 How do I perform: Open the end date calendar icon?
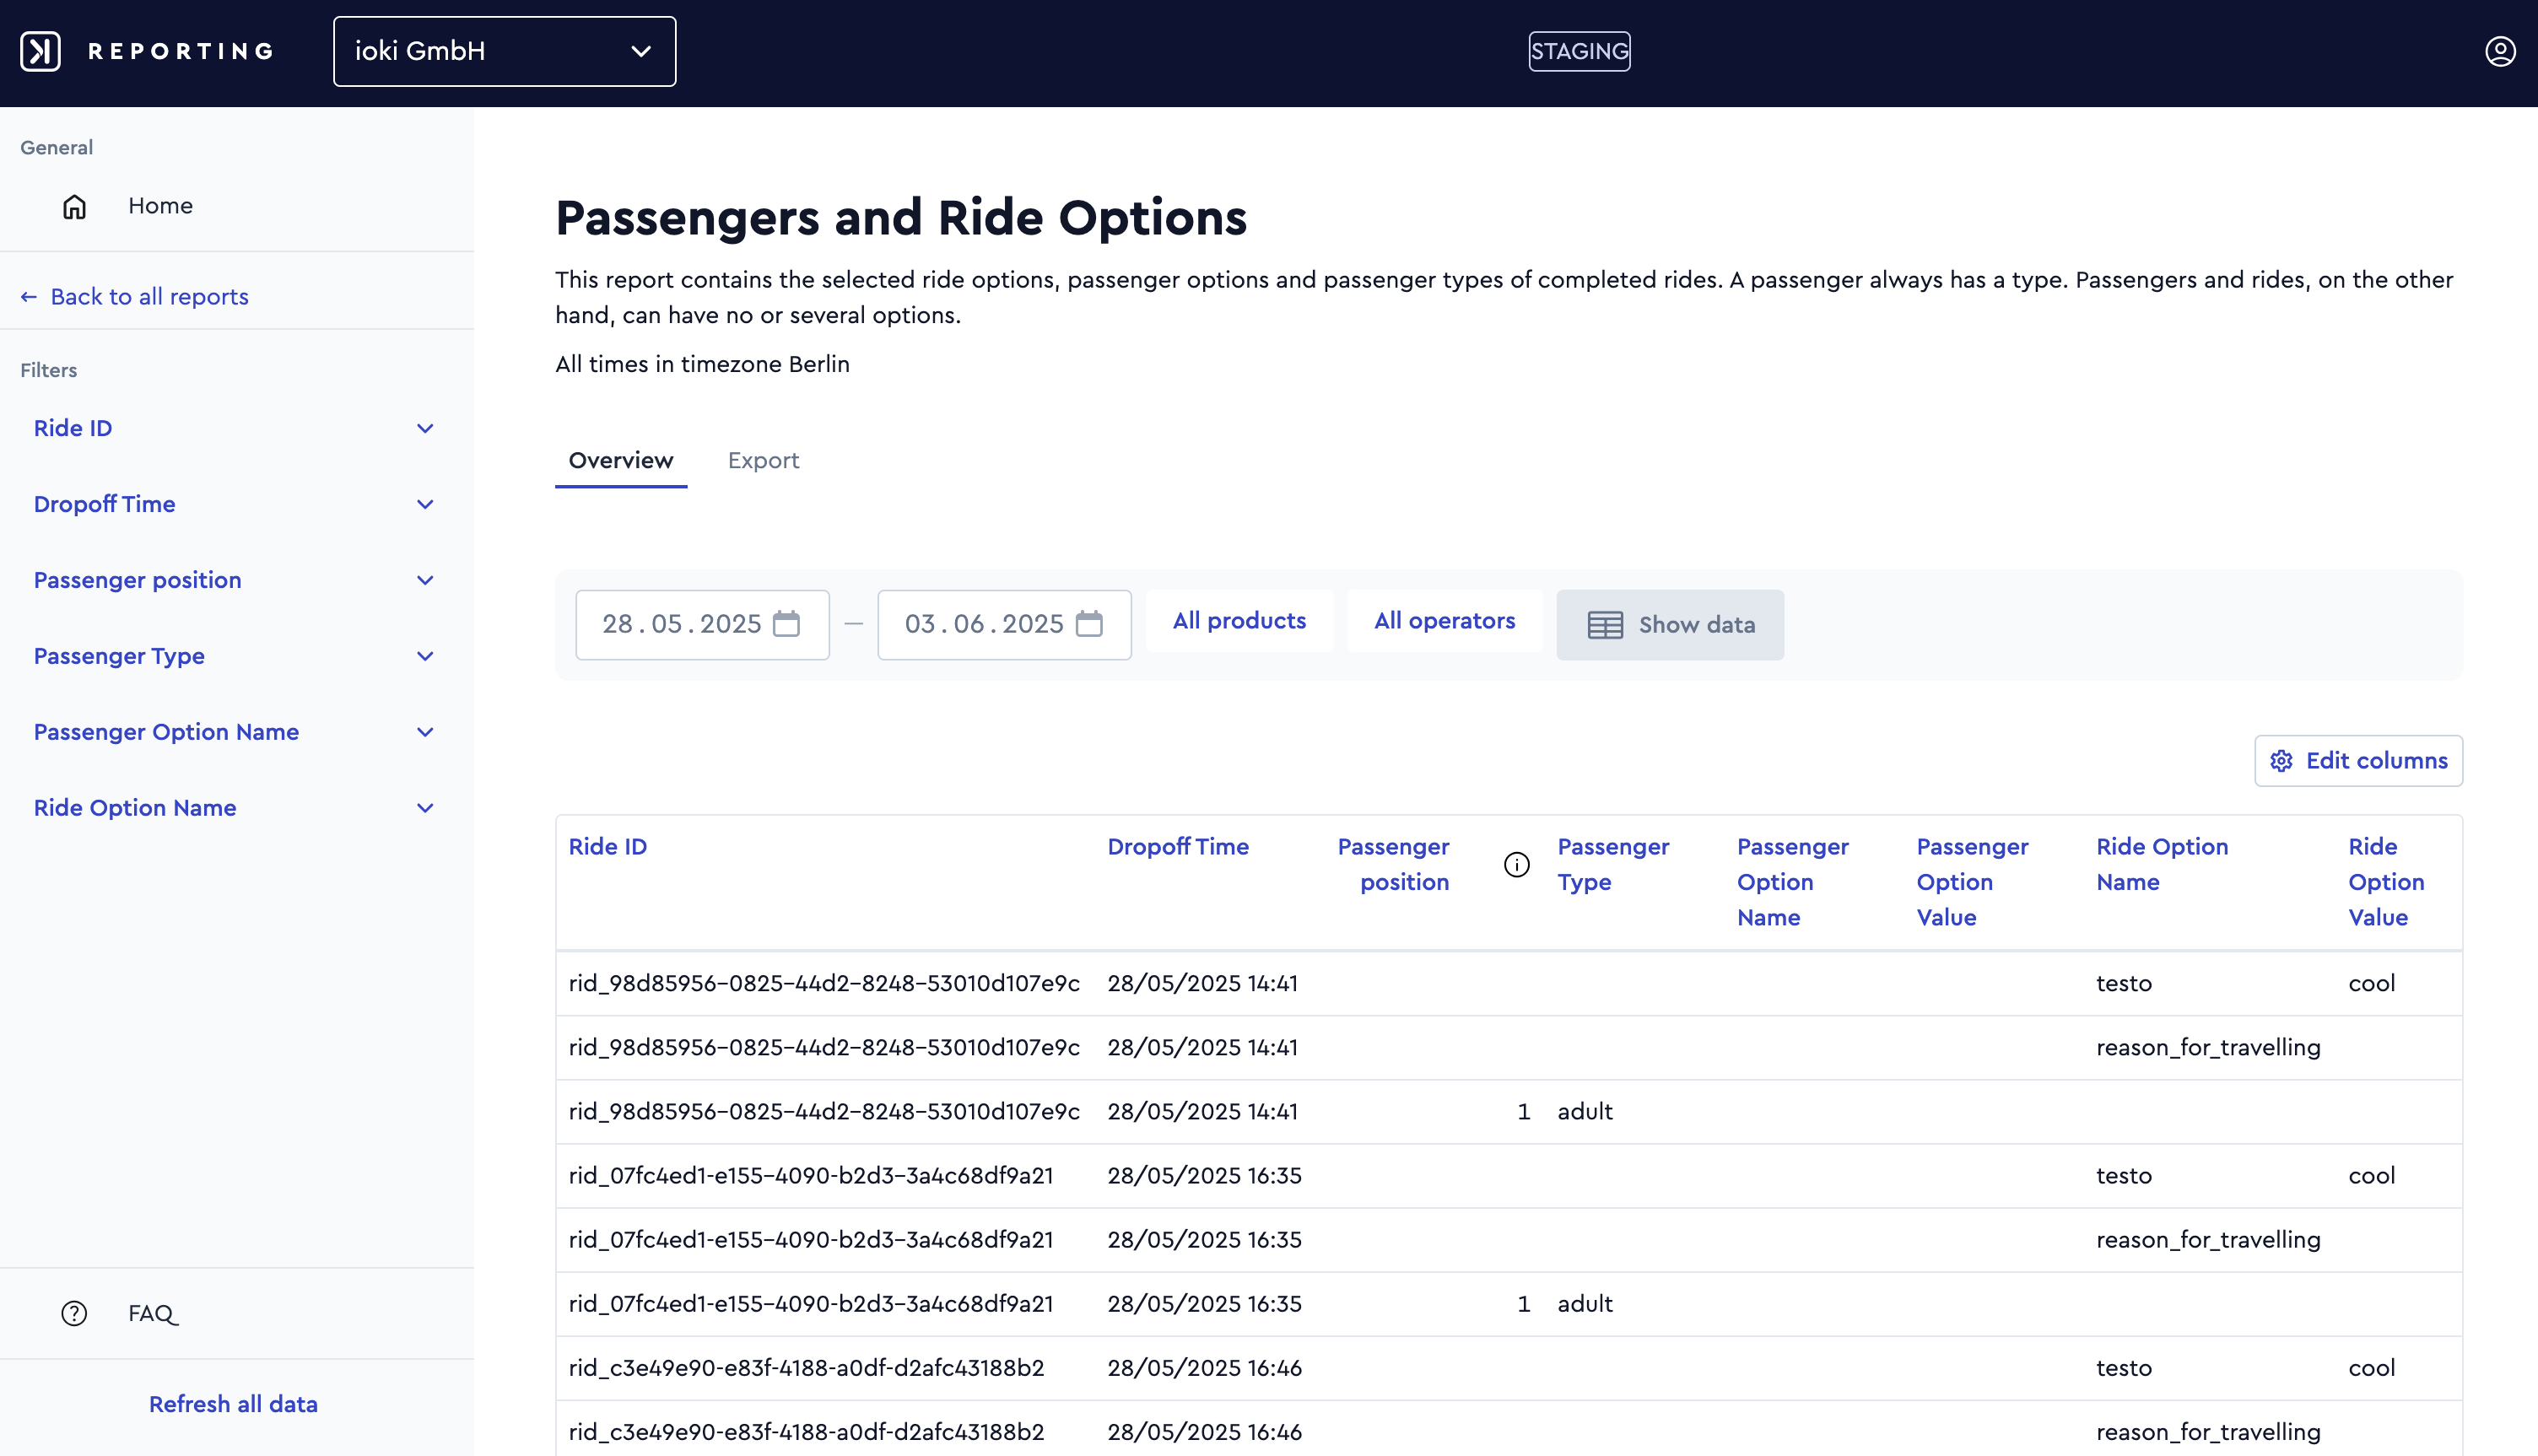tap(1089, 624)
